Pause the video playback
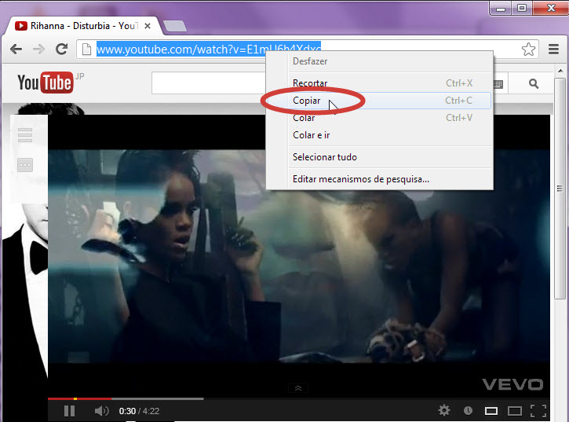Image resolution: width=569 pixels, height=422 pixels. coord(69,411)
